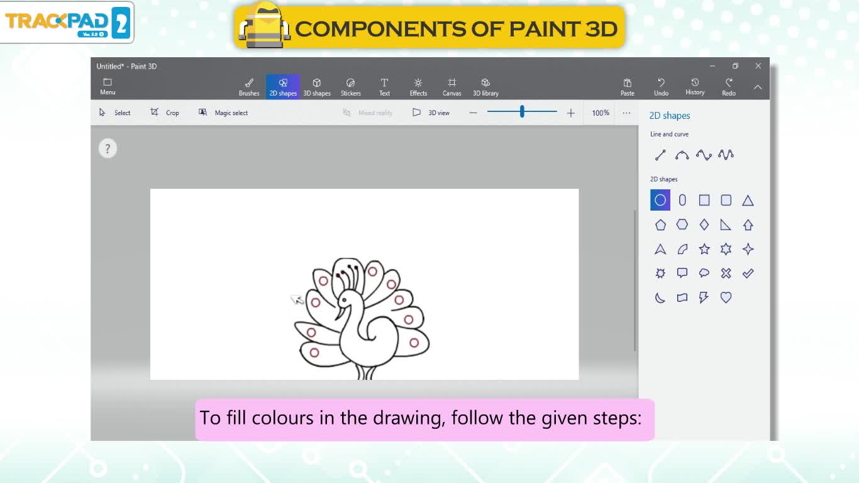The image size is (859, 483).
Task: Open the 3D shapes tab
Action: click(x=317, y=87)
